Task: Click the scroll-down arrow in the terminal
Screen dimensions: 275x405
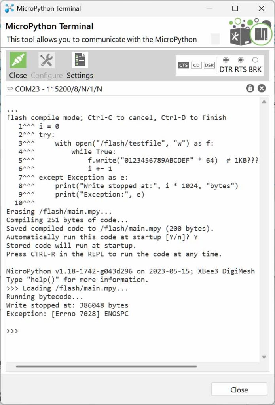Action: point(264,357)
